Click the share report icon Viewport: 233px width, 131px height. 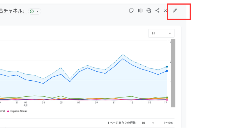(x=157, y=11)
